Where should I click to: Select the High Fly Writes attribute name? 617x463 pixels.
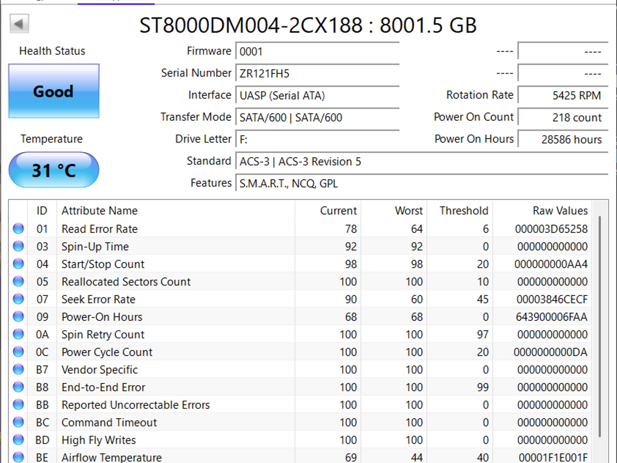click(99, 440)
